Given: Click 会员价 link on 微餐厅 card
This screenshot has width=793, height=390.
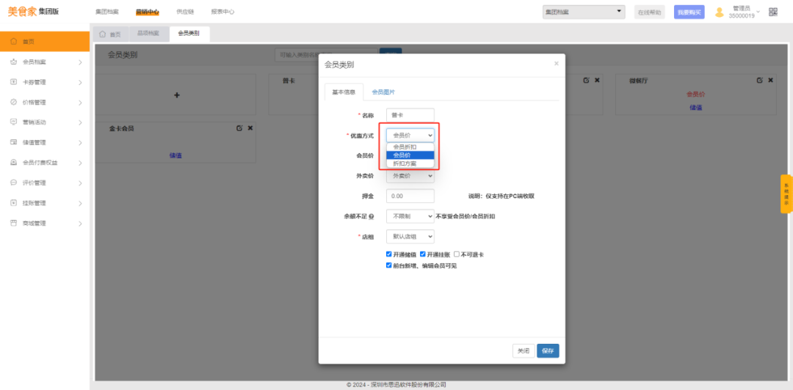Looking at the screenshot, I should click(695, 94).
